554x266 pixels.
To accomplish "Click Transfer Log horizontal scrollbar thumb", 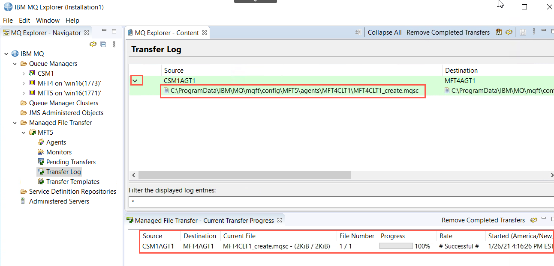I will [244, 175].
